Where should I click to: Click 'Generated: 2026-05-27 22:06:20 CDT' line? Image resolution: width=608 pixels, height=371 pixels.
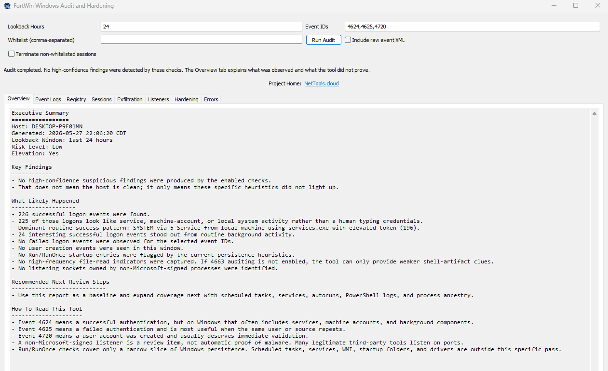(69, 133)
